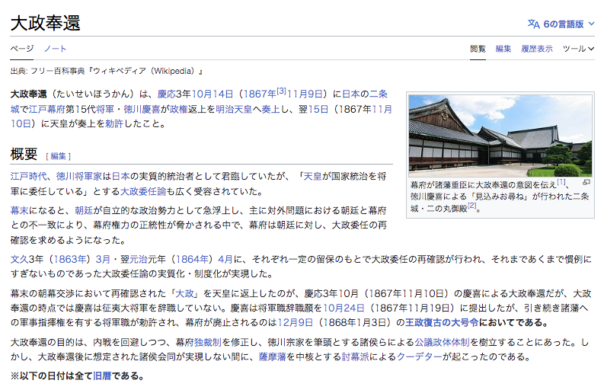Viewport: 604px width, 390px height.
Task: Open the 徳川慶喜 link in intro
Action: tap(142, 110)
